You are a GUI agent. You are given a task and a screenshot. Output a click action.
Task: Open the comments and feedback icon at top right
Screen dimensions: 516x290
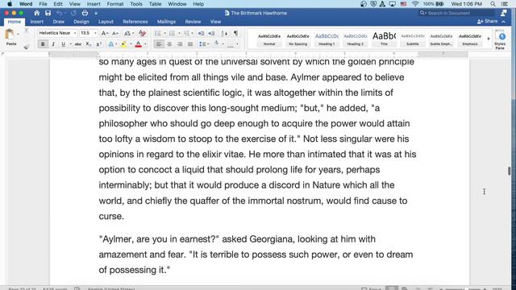pyautogui.click(x=503, y=13)
